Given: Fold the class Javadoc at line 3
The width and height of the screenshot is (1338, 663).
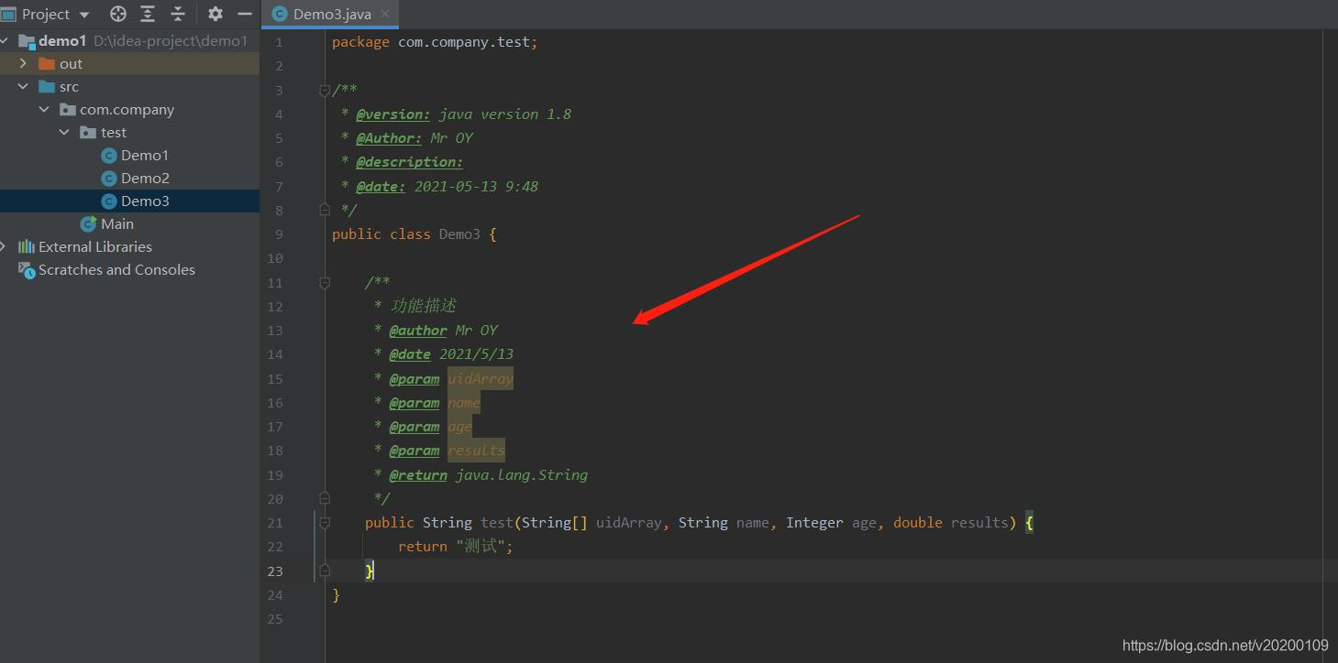Looking at the screenshot, I should click(x=324, y=90).
